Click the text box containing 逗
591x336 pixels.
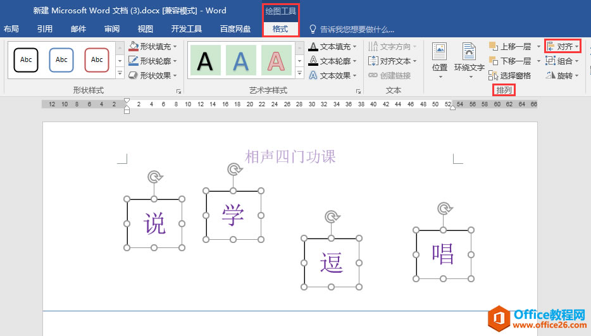click(x=332, y=263)
